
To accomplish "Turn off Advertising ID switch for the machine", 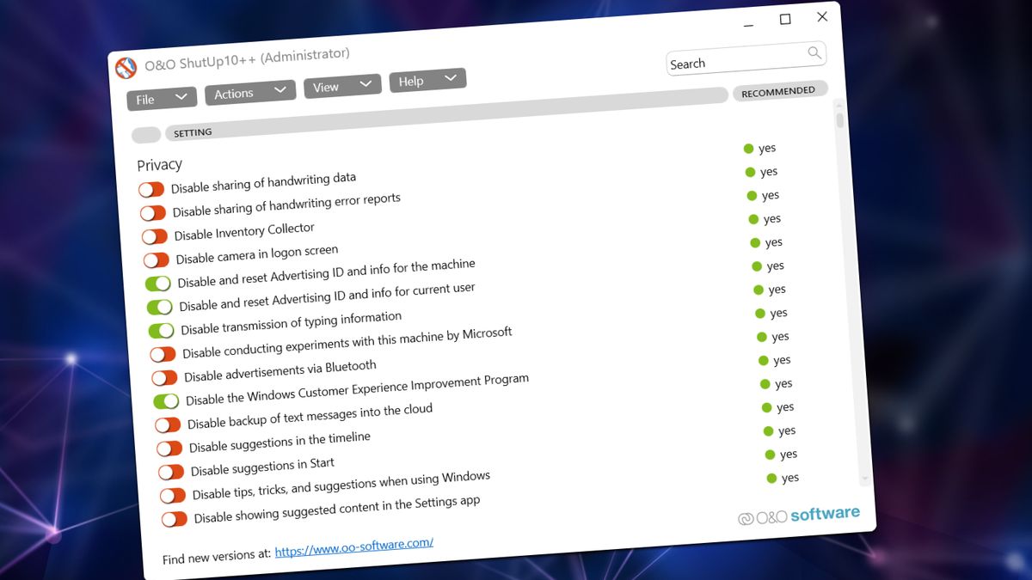I will (x=158, y=283).
